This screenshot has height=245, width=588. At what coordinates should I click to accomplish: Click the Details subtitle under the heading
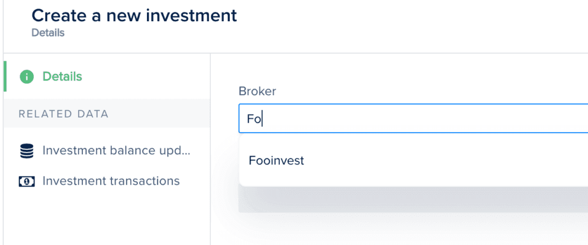pos(48,33)
